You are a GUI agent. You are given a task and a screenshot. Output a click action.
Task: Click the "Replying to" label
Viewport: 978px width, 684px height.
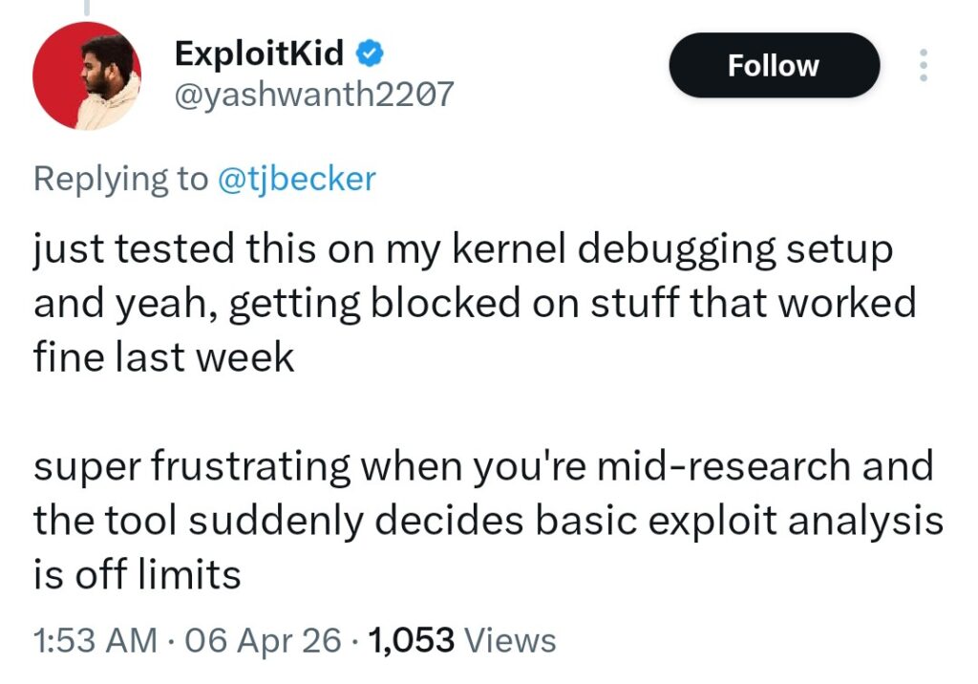coord(120,179)
